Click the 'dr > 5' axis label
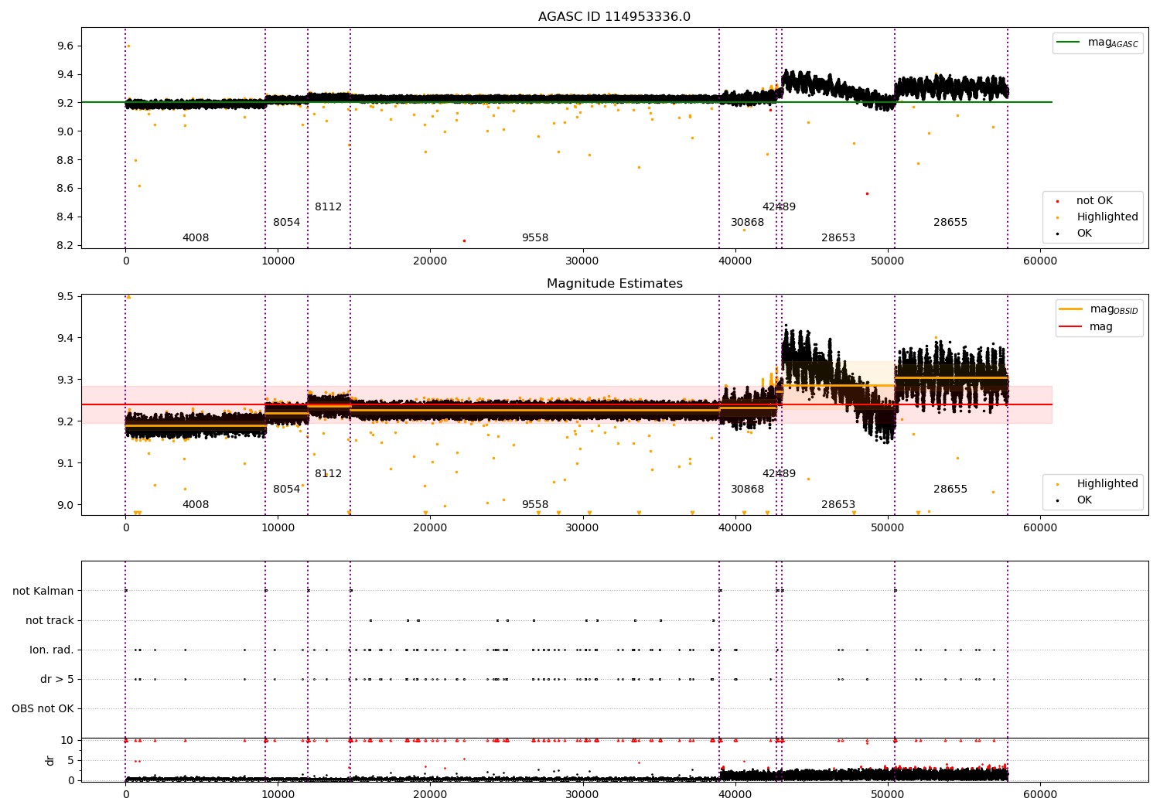Viewport: 1160px width, 812px height. click(57, 680)
